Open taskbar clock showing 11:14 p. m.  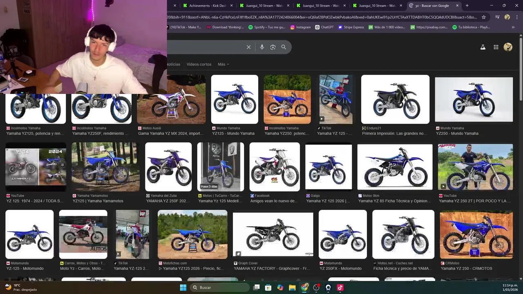[x=510, y=287]
